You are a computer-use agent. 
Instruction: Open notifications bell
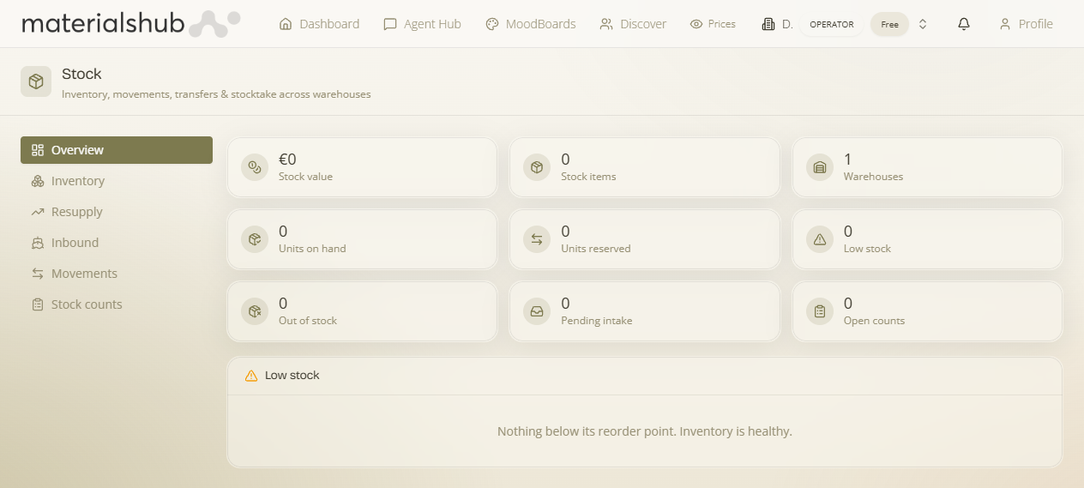[964, 24]
